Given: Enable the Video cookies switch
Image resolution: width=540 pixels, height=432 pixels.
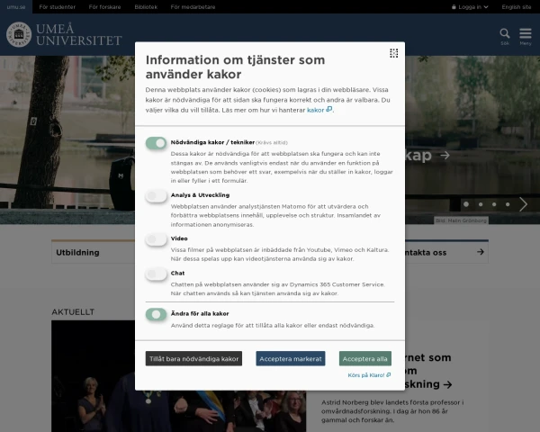Looking at the screenshot, I should (x=156, y=239).
